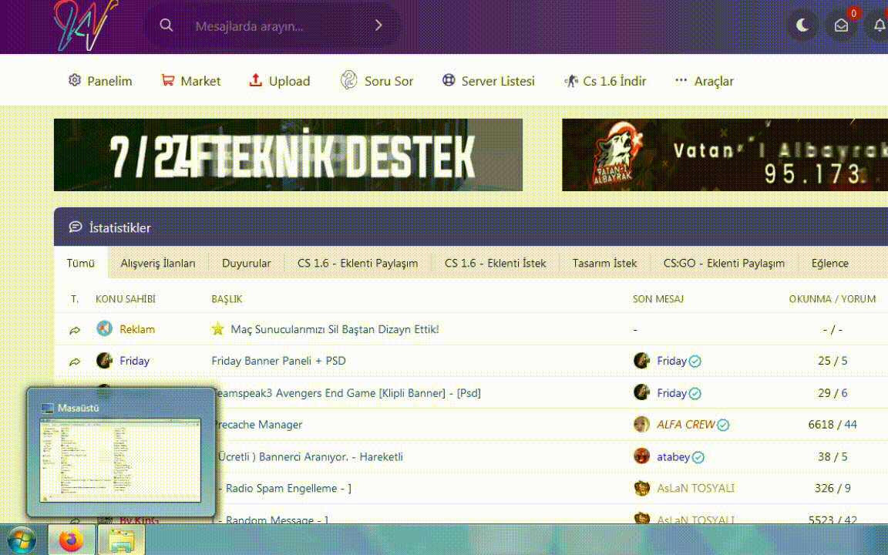Click Friday's verified badge in Banner Paneli row
This screenshot has width=888, height=555.
tap(695, 362)
